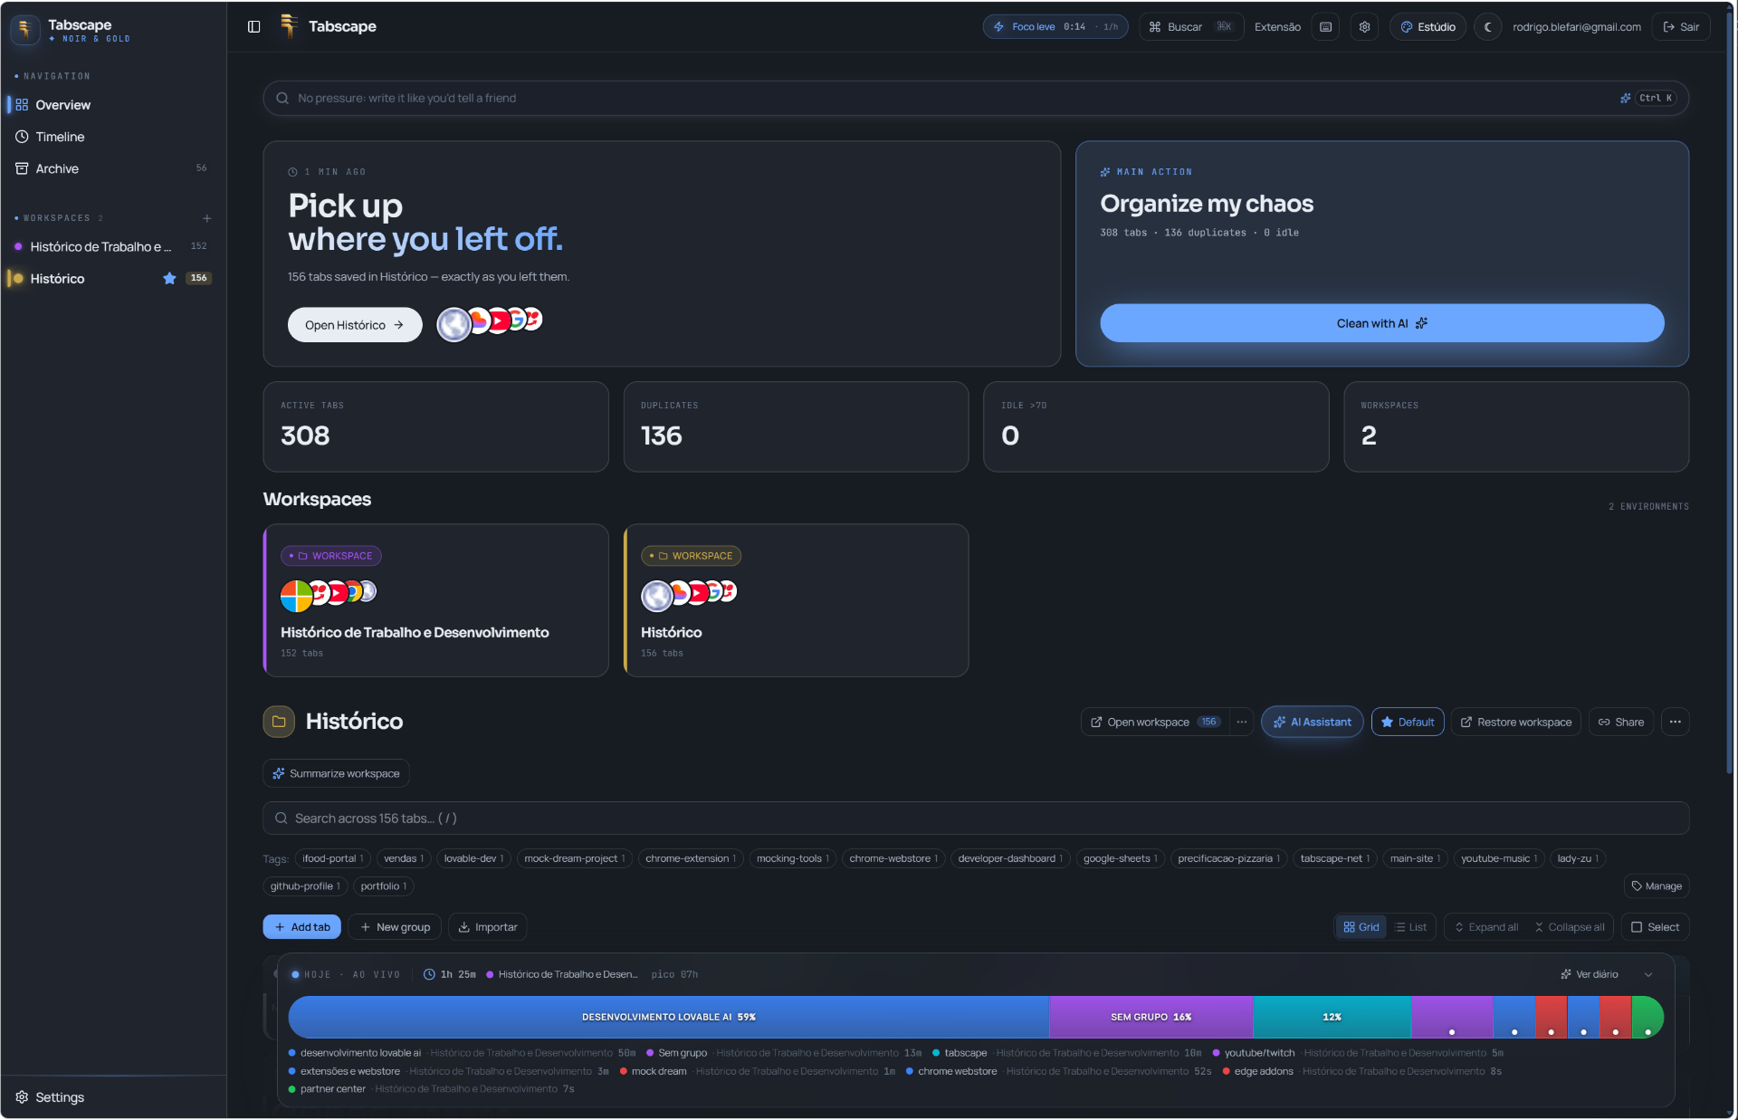Filter by portfolio tag
The width and height of the screenshot is (1738, 1120).
[384, 886]
